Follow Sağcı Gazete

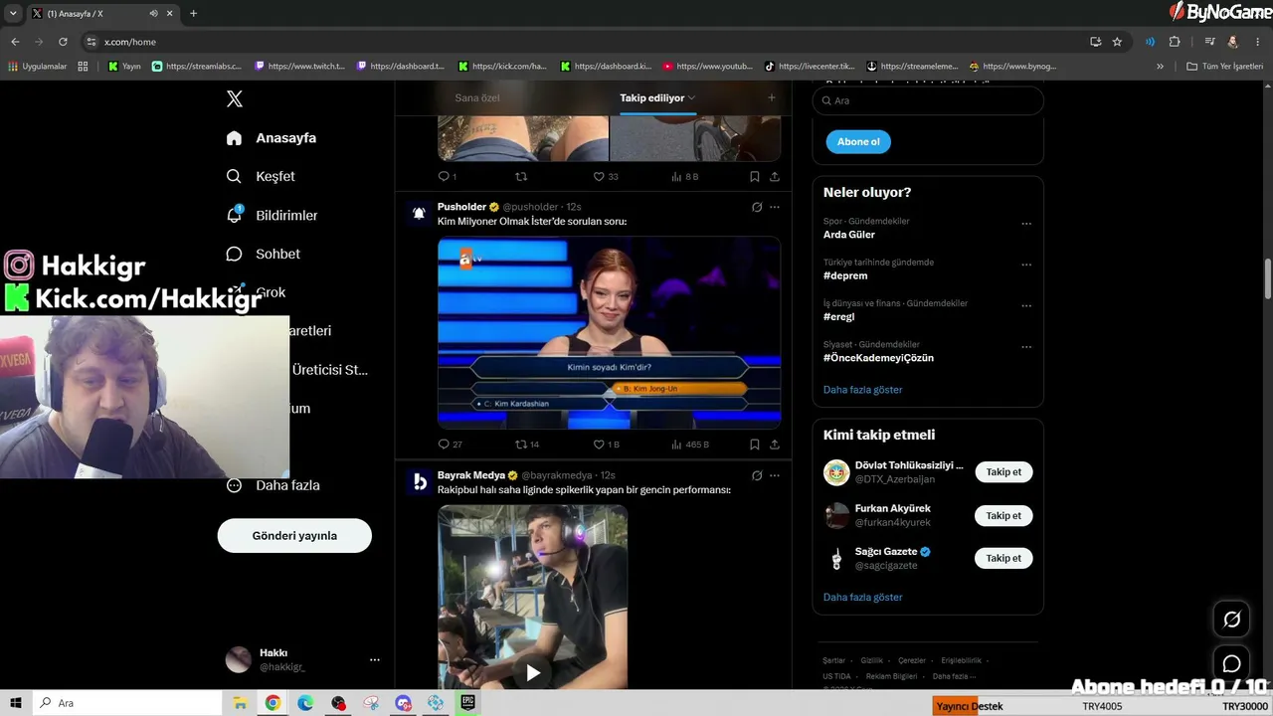[1003, 559]
